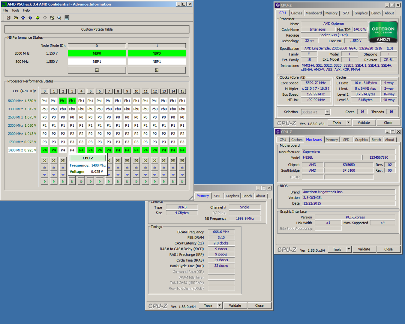405x324 pixels.
Task: Click the magnifying glass toolbar icon
Action: [59, 18]
